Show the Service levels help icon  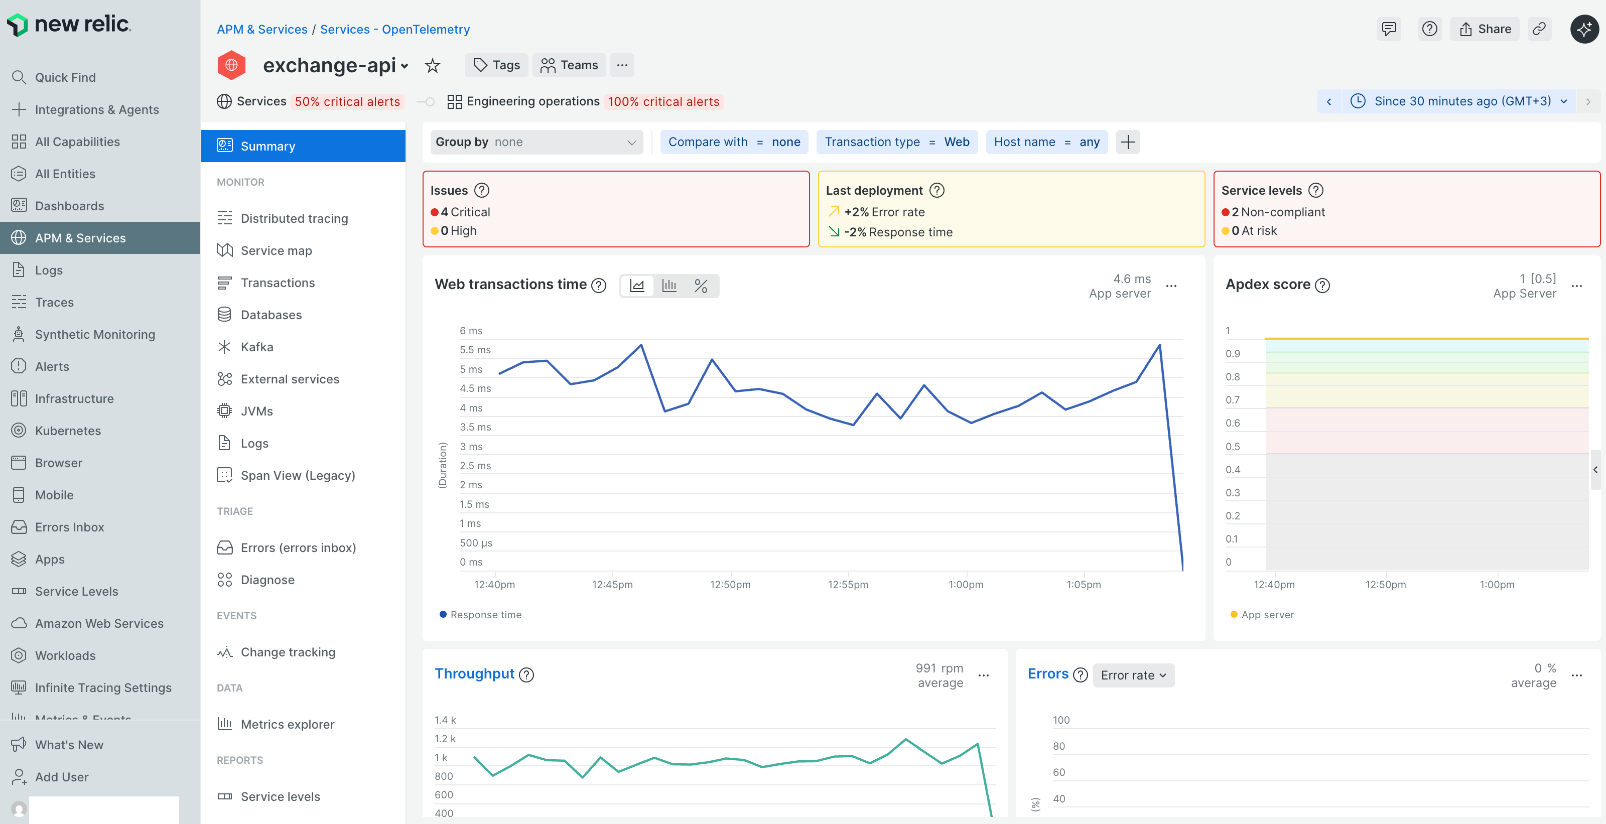coord(1315,190)
